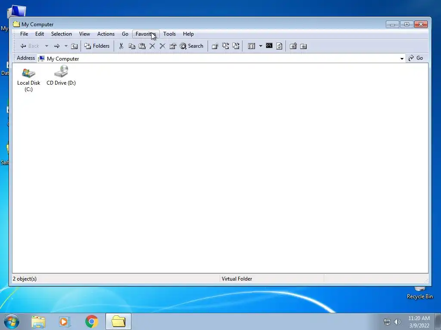The image size is (441, 330).
Task: Click the volume speaker tray icon
Action: click(398, 322)
